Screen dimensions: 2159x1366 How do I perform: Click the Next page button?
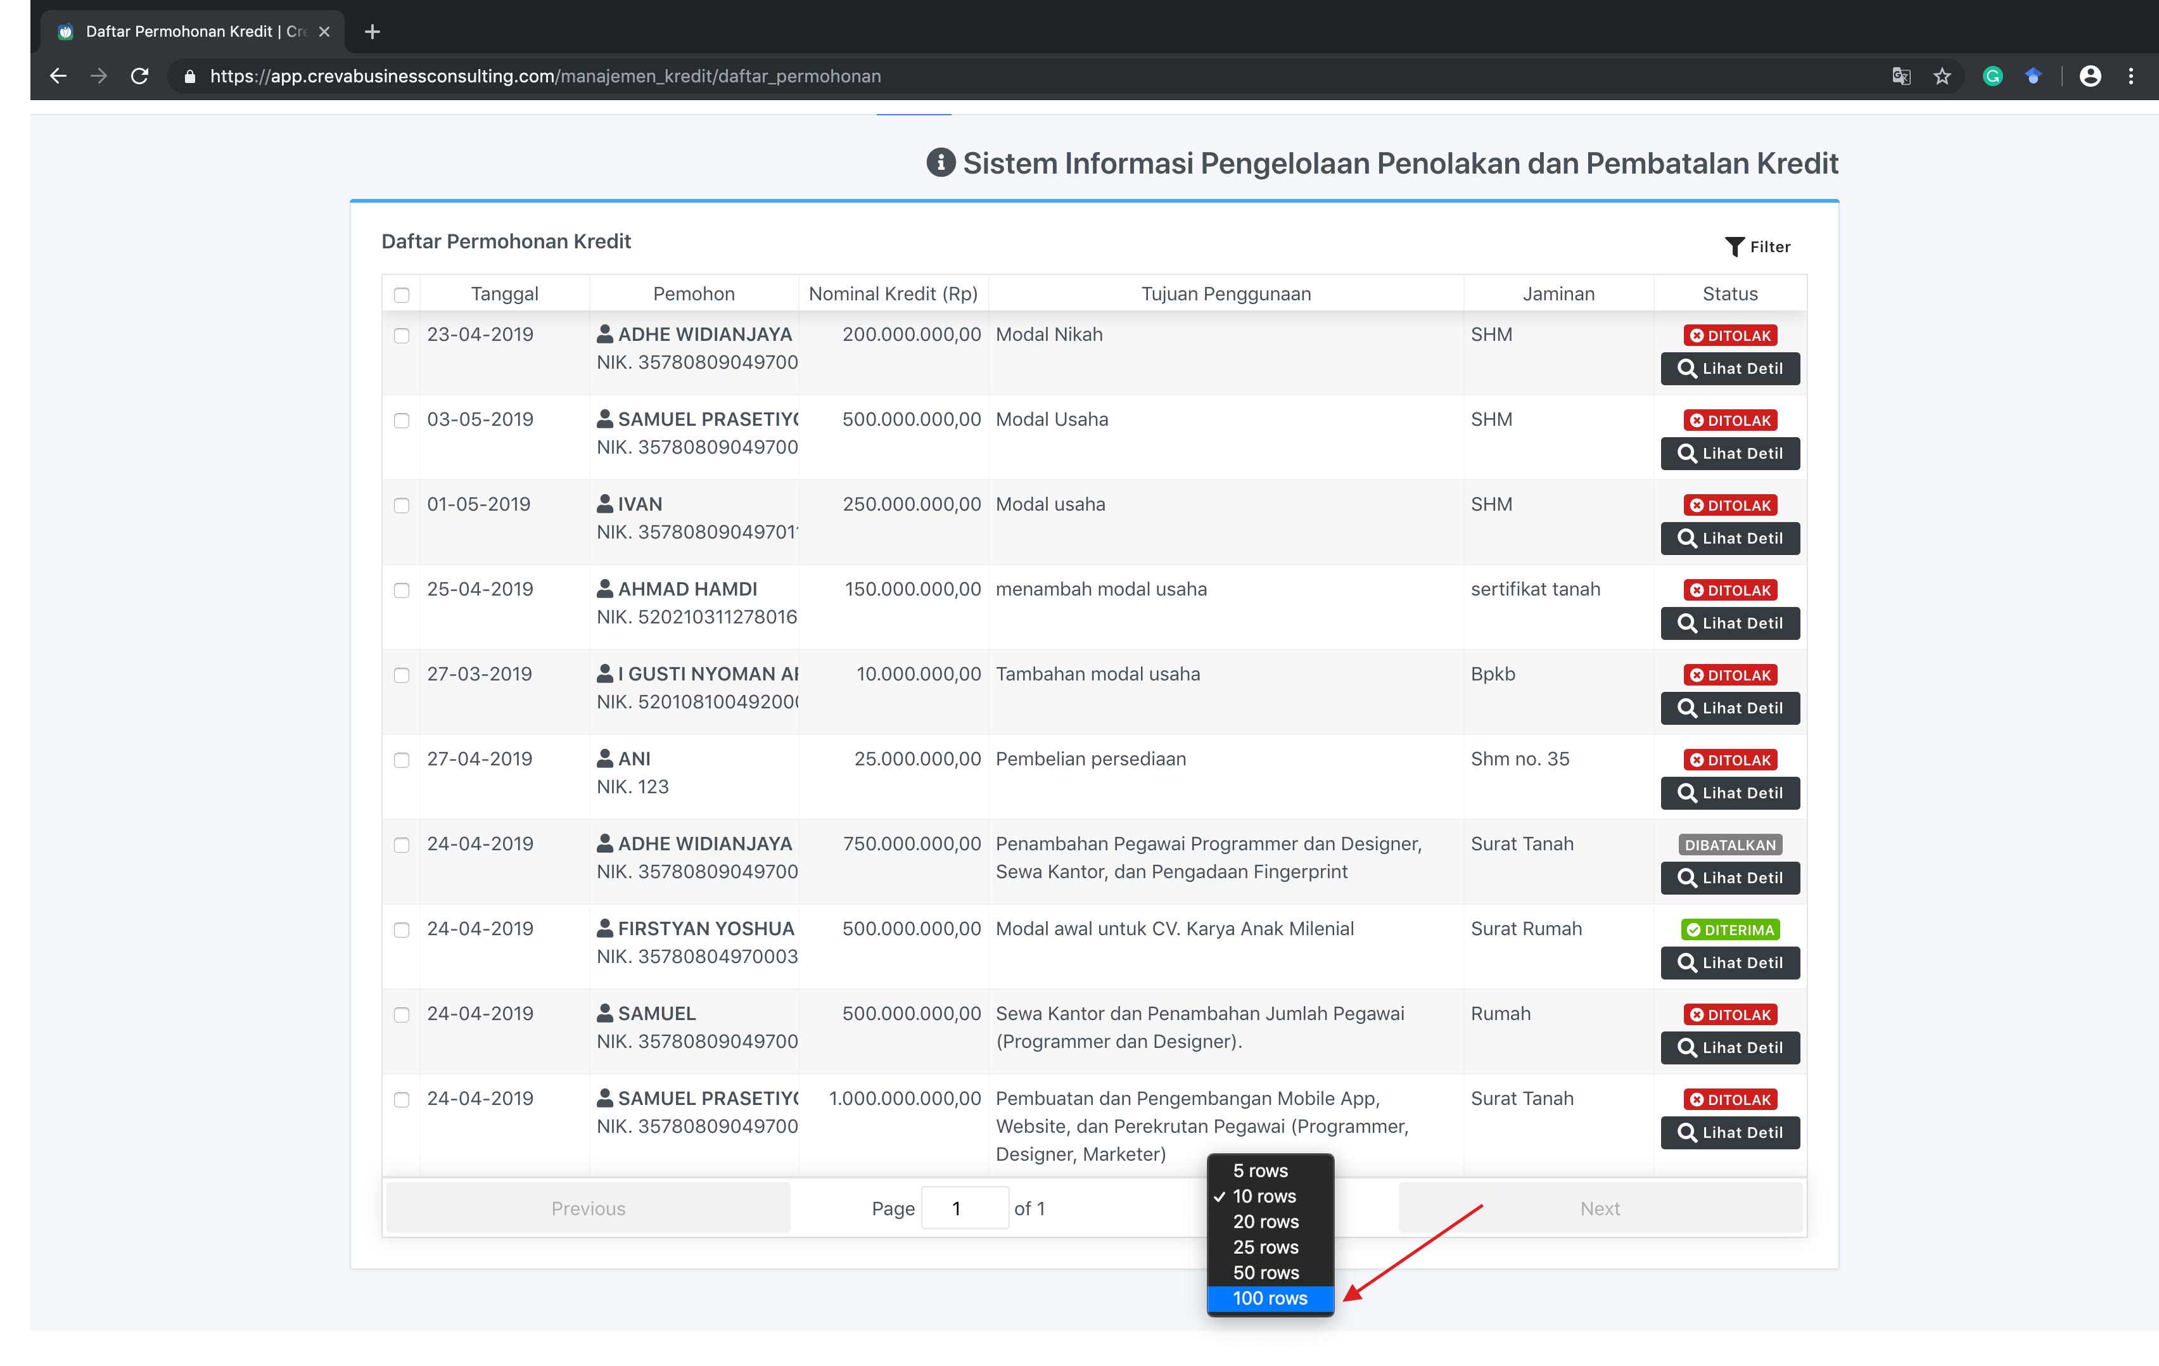pyautogui.click(x=1600, y=1208)
